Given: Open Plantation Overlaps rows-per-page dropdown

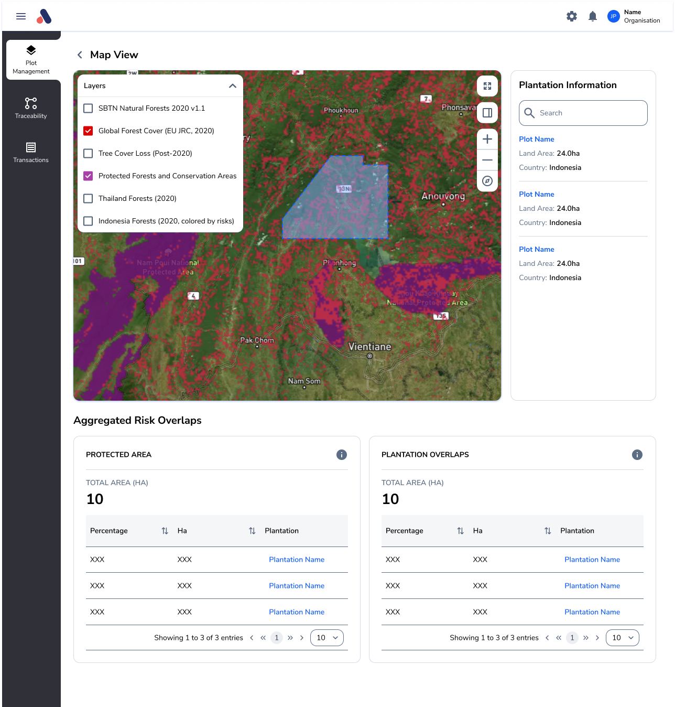Looking at the screenshot, I should 623,638.
